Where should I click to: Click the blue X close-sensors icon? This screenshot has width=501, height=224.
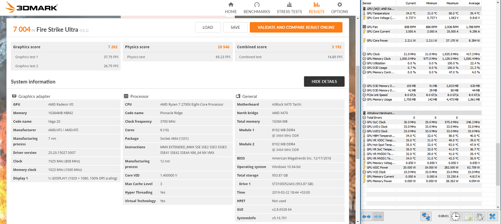(x=492, y=216)
